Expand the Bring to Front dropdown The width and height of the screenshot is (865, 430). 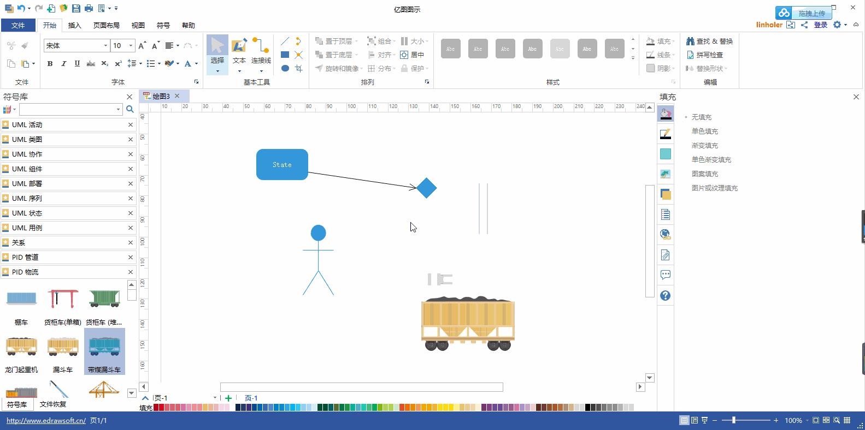(x=356, y=41)
